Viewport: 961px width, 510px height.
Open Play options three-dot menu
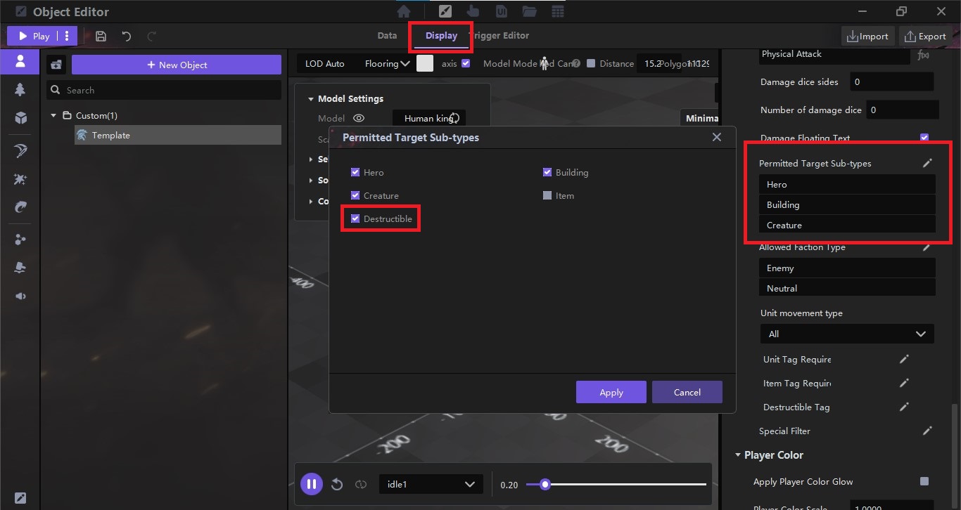point(67,36)
